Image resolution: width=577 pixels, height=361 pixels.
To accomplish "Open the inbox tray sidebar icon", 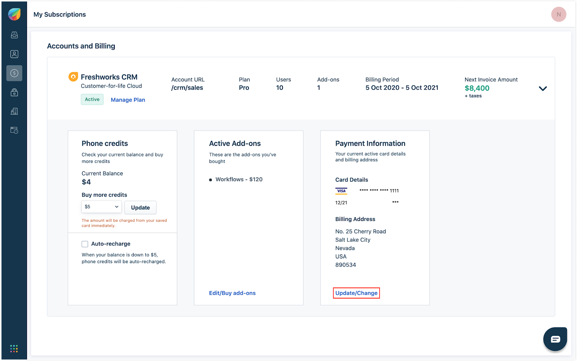I will click(x=14, y=35).
